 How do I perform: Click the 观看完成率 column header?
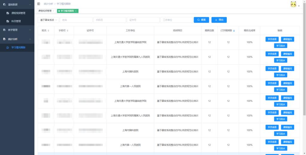point(250,31)
